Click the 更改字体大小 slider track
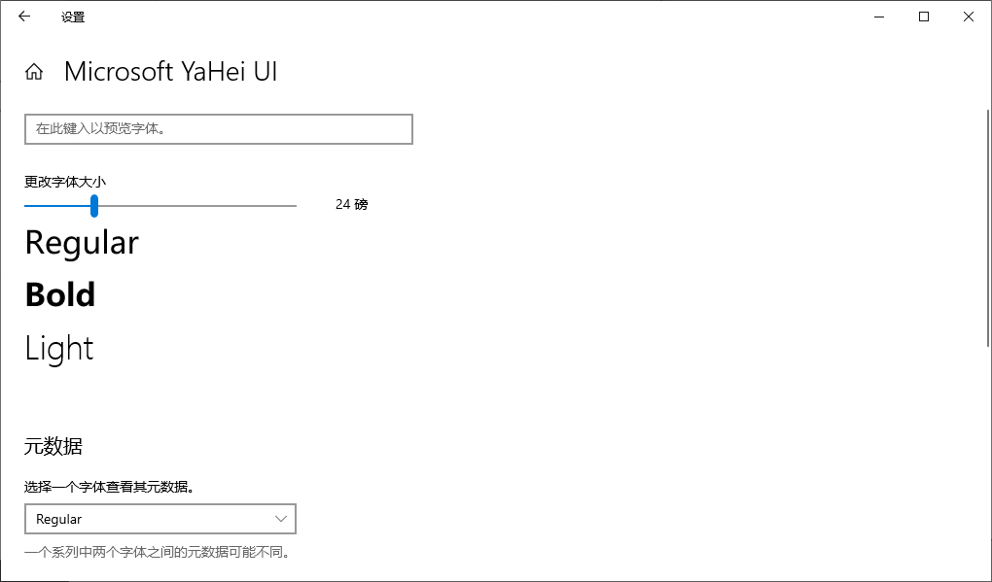Screen dimensions: 992x582 click(195, 205)
